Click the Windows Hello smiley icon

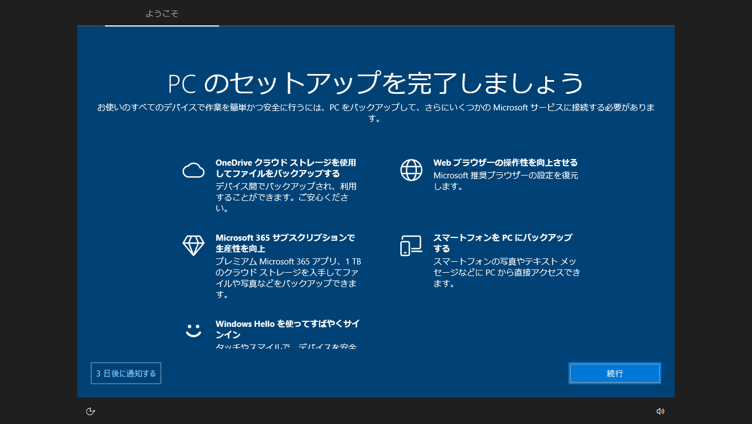(x=194, y=331)
